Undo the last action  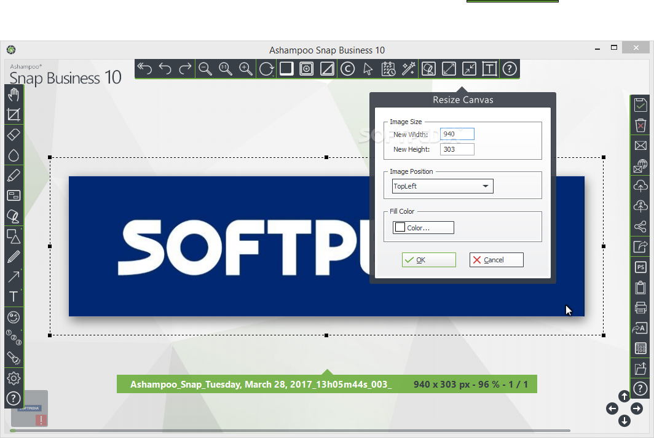[165, 69]
